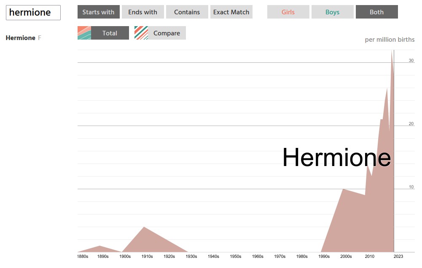
Task: Choose Exact Match search mode
Action: [x=231, y=12]
